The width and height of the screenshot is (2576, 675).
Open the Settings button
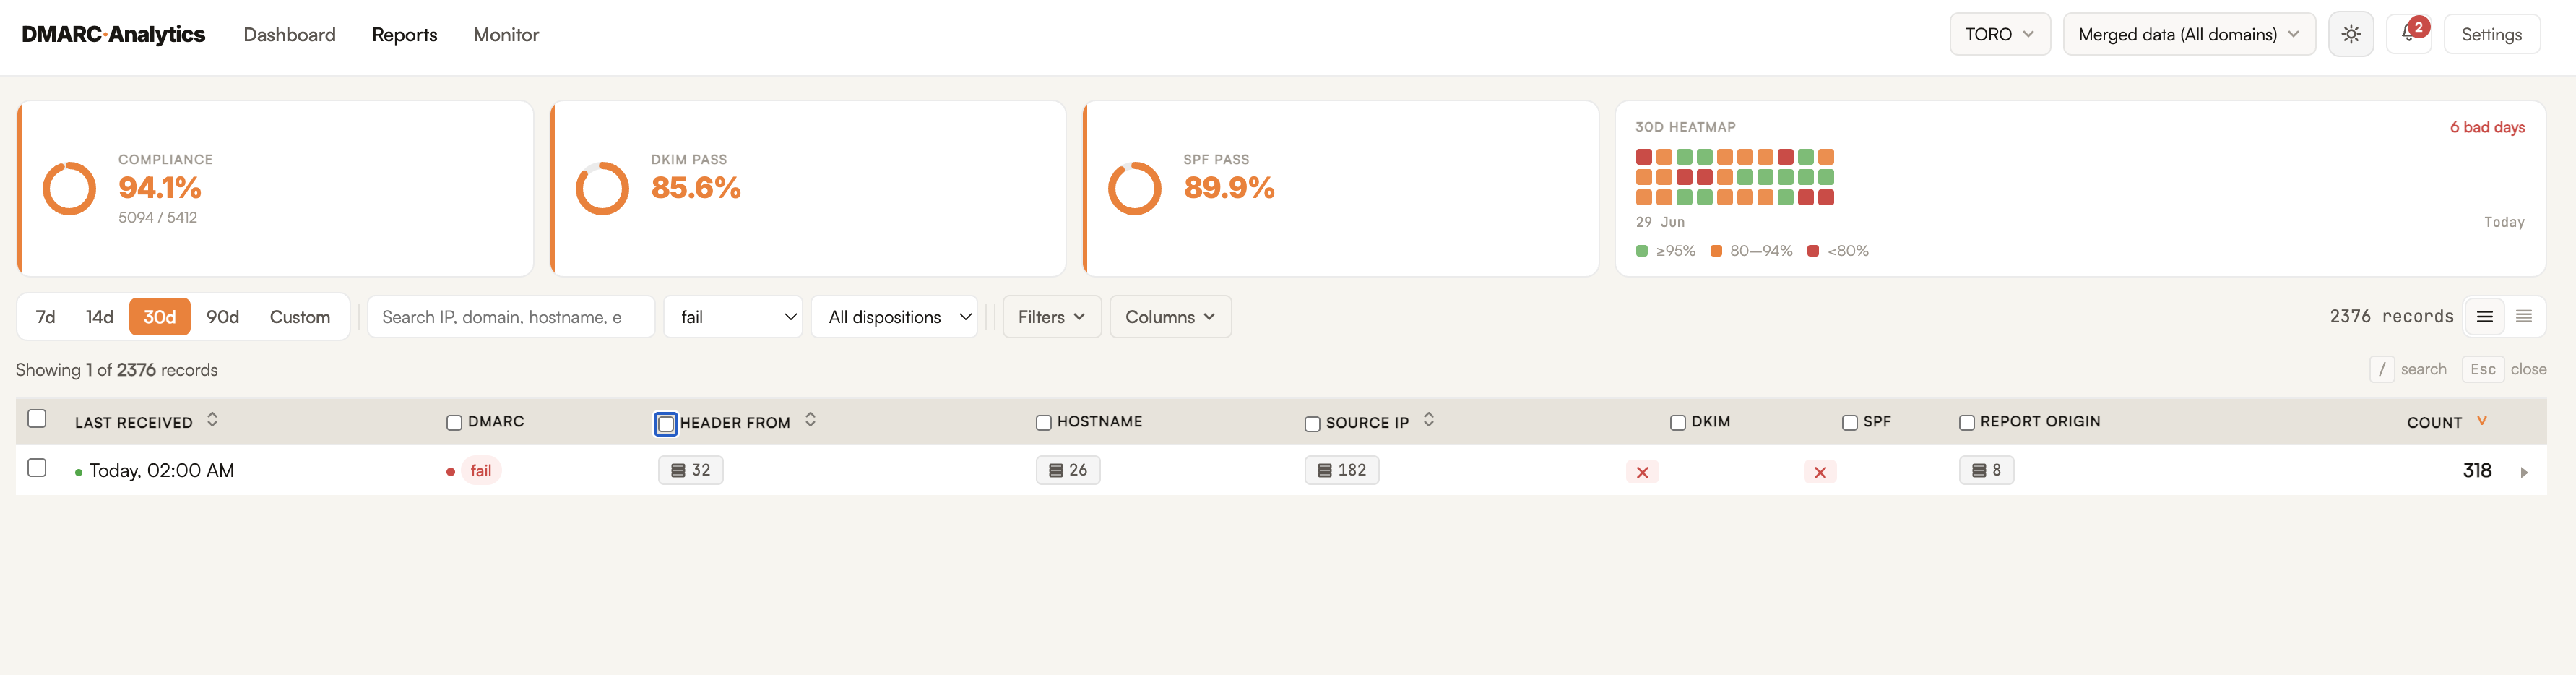[x=2491, y=35]
